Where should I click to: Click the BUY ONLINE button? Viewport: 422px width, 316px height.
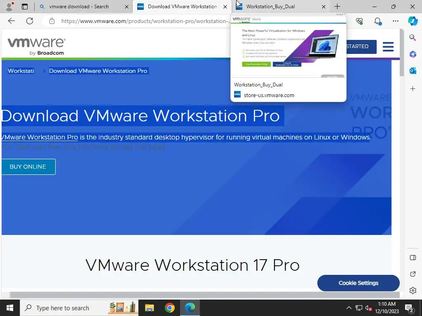point(28,167)
